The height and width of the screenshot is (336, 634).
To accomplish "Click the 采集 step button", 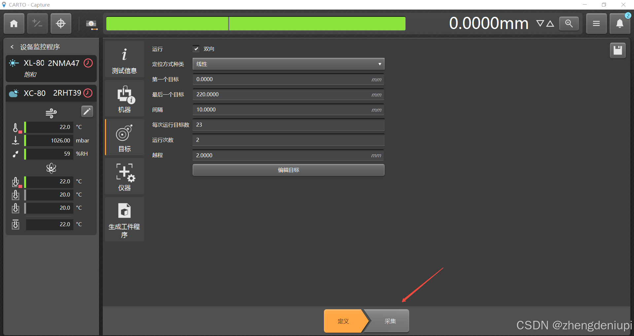I will click(389, 321).
